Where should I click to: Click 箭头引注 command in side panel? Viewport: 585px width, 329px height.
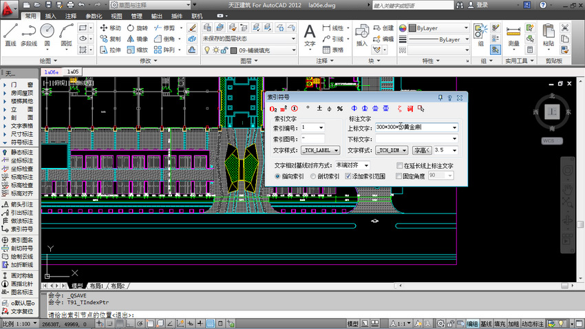(x=21, y=204)
